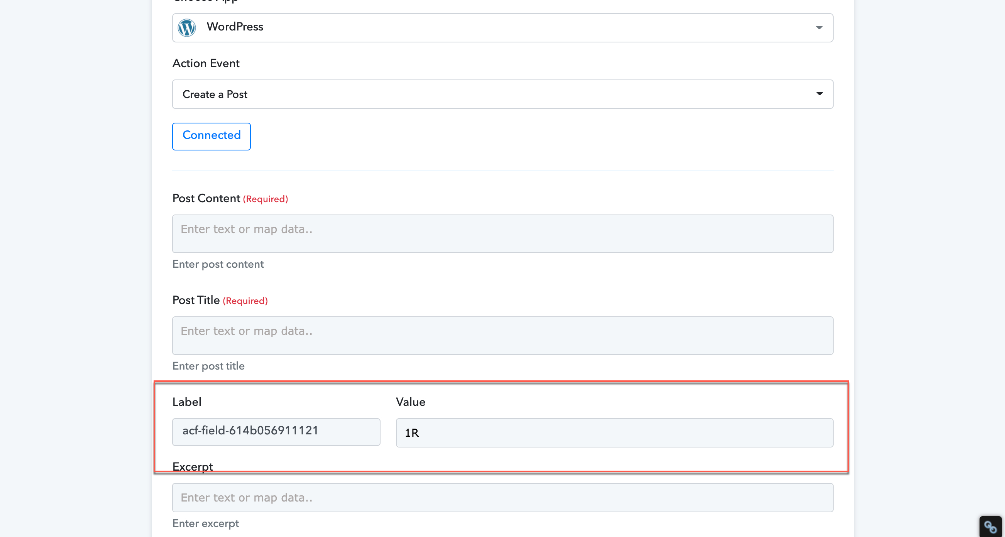Focus the Post Content input field
Screen dimensions: 1005x537
point(503,234)
